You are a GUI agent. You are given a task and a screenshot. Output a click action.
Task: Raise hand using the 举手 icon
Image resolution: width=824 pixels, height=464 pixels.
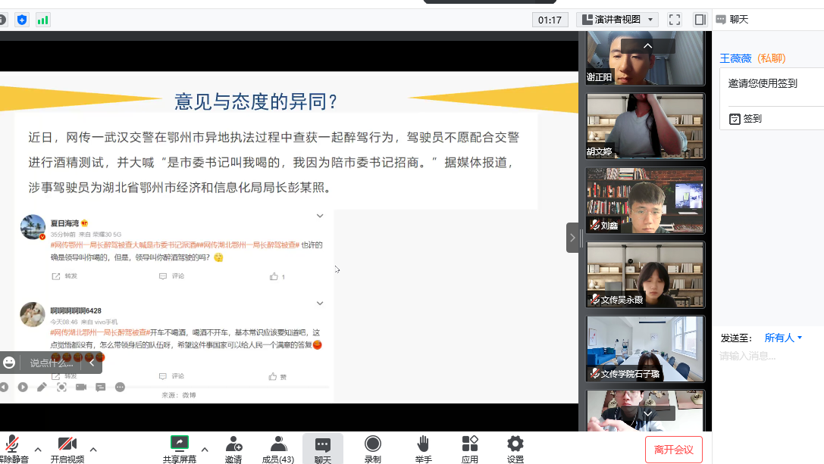coord(423,448)
